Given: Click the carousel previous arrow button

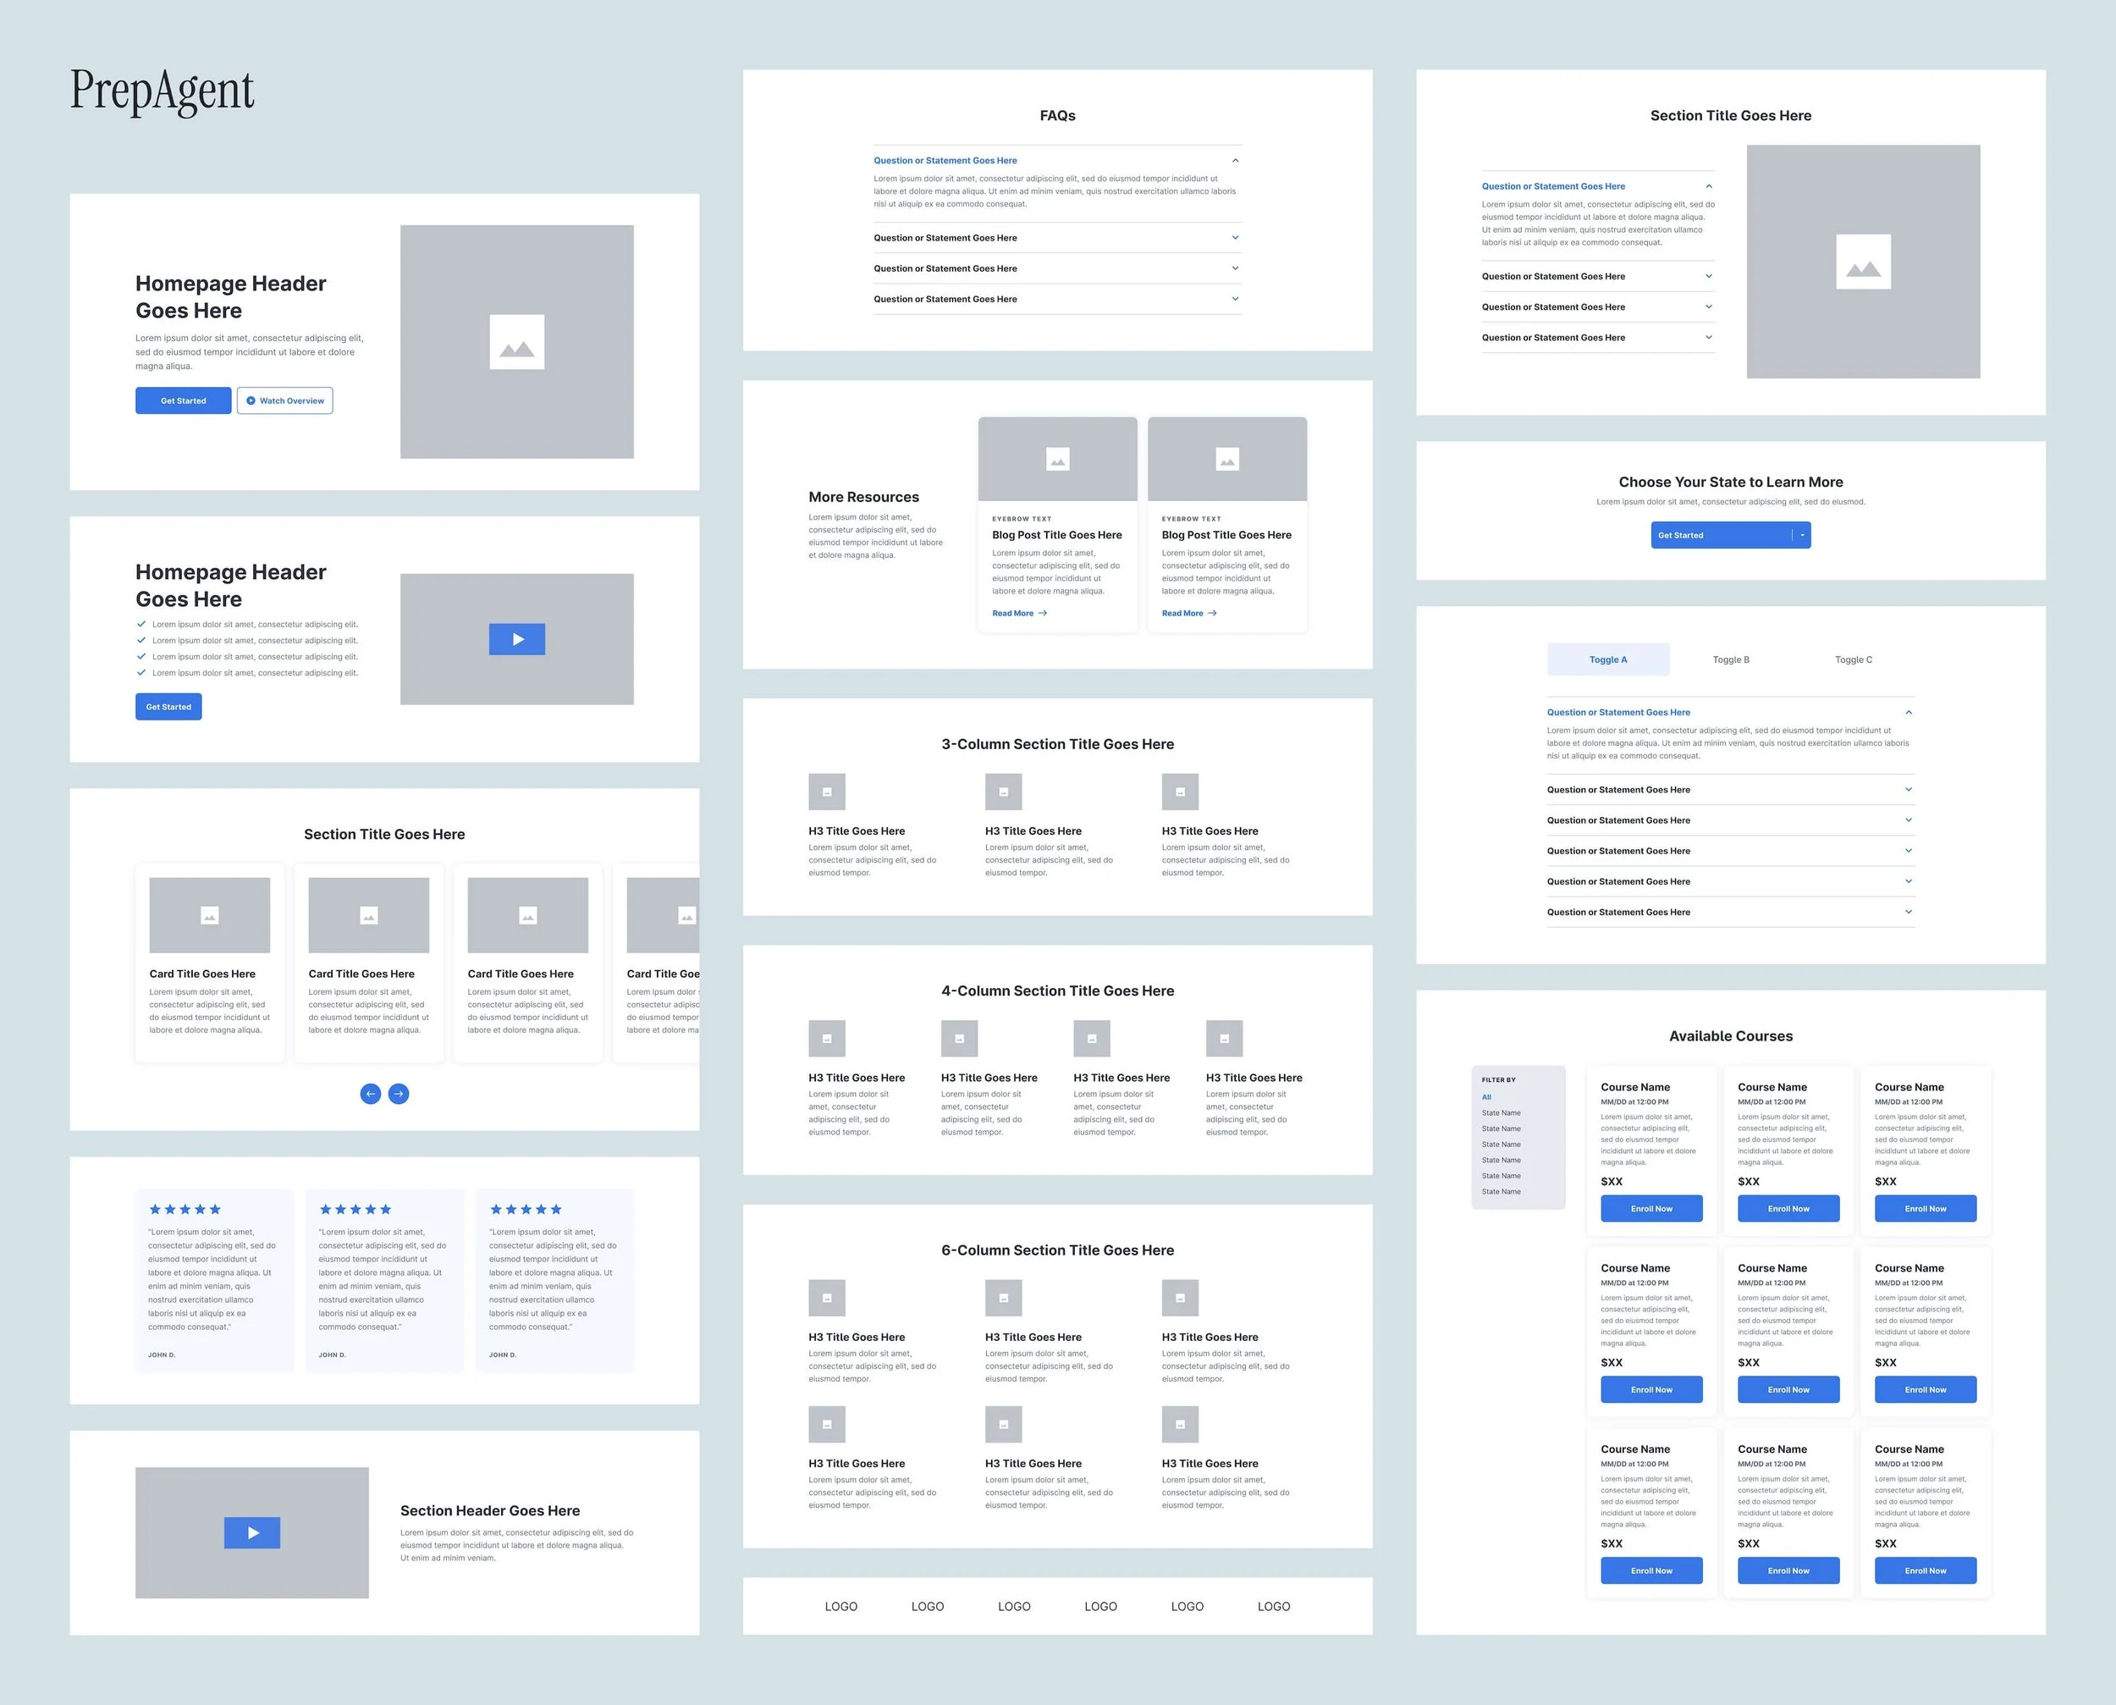Looking at the screenshot, I should (x=370, y=1093).
